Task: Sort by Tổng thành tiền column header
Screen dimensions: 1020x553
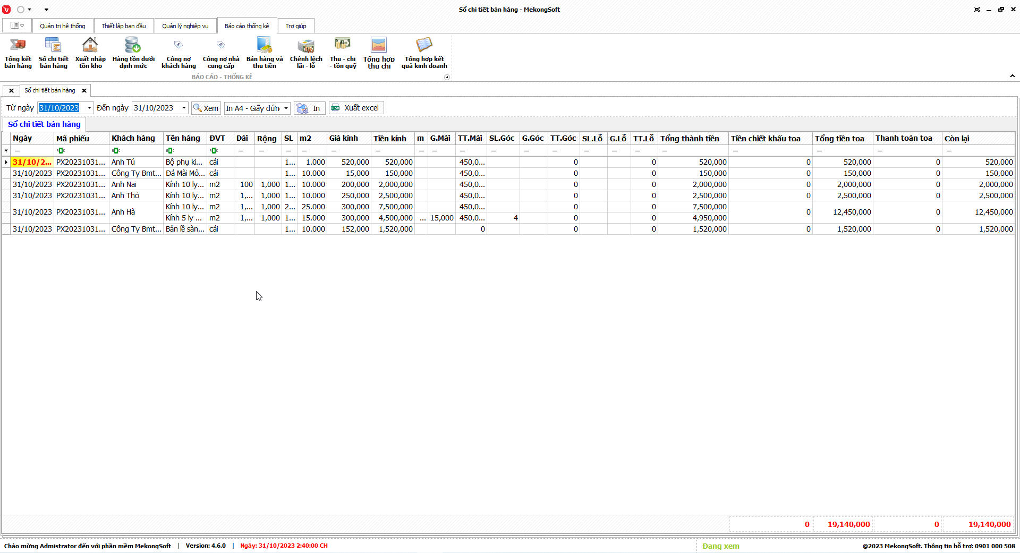Action: 690,139
